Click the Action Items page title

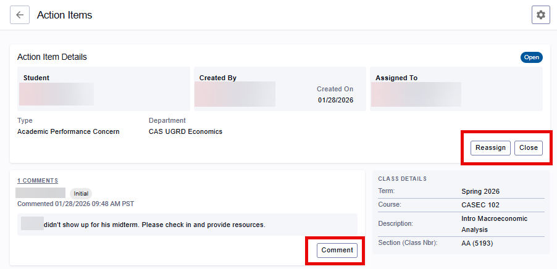(x=64, y=15)
